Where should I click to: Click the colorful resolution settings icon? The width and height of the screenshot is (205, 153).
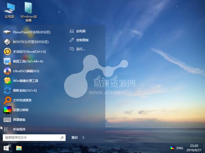tap(7, 110)
